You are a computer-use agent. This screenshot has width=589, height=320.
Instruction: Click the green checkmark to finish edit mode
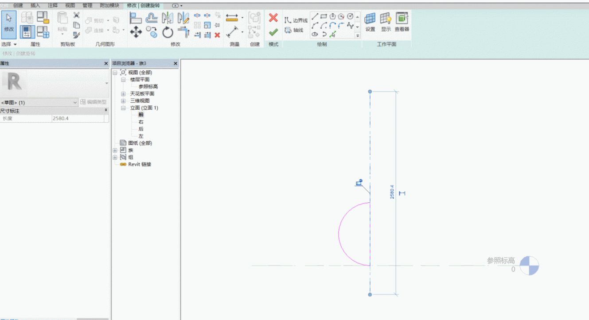273,32
